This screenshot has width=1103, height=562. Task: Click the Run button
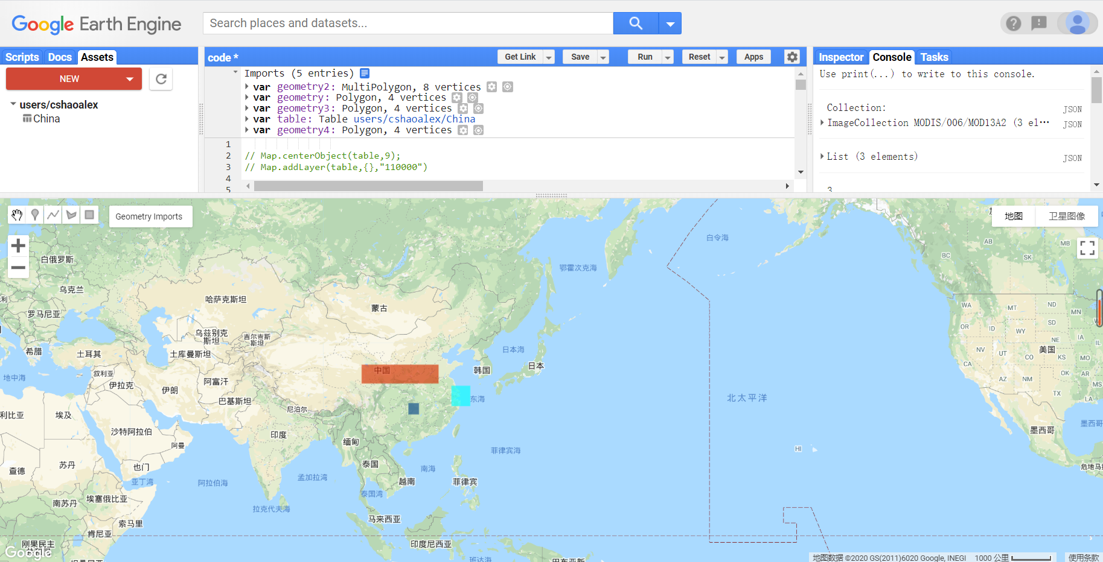644,56
